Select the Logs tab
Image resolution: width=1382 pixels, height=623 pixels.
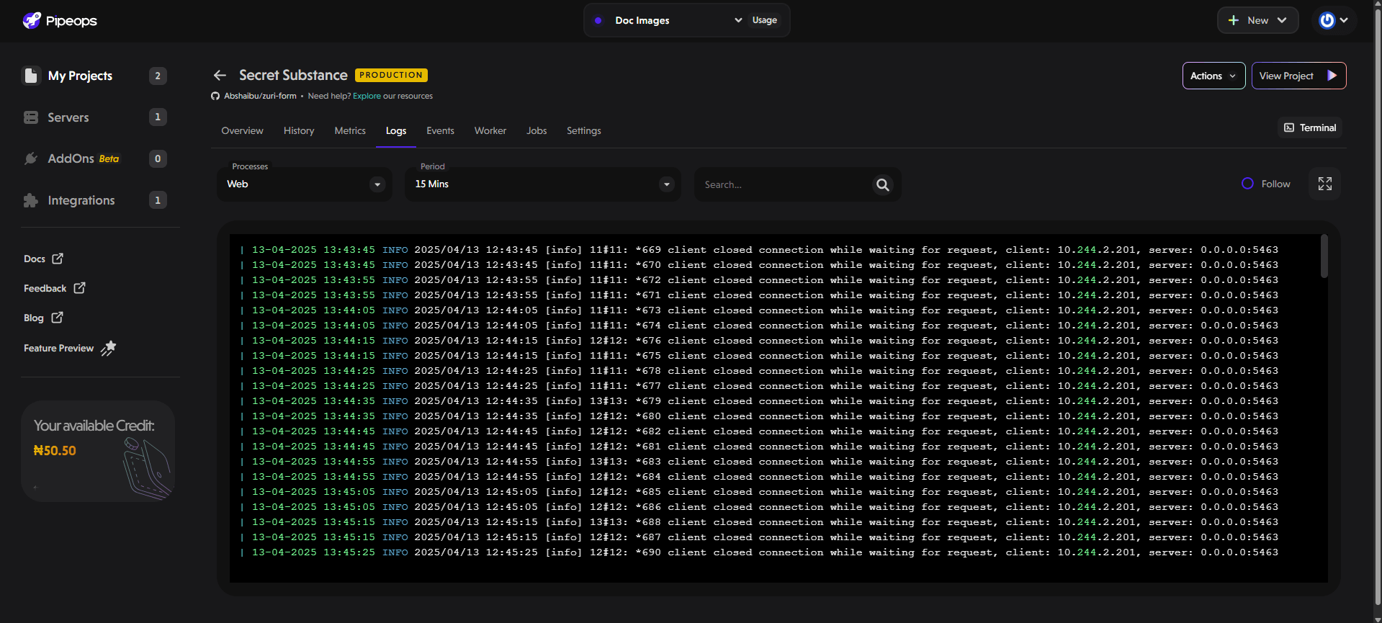coord(396,130)
